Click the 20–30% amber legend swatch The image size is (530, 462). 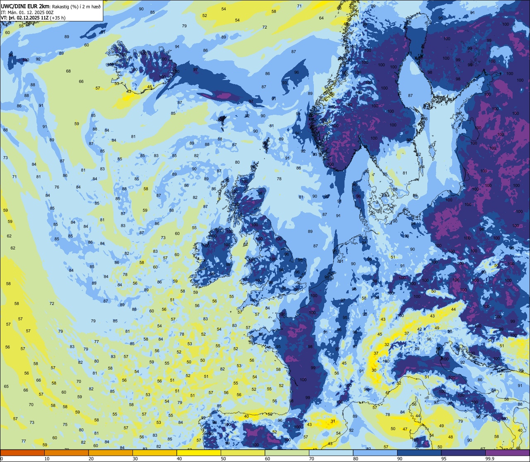pos(111,452)
